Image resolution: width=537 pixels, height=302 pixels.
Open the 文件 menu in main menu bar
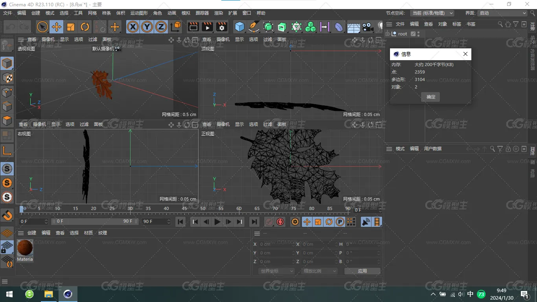tap(7, 13)
